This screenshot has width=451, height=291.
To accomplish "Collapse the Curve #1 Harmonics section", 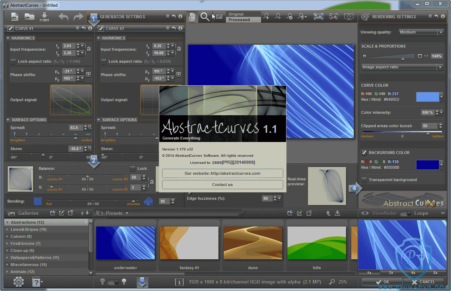I will [8, 38].
